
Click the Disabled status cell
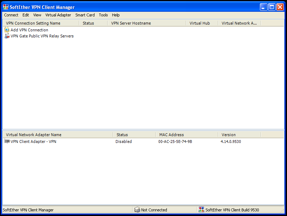(x=124, y=142)
